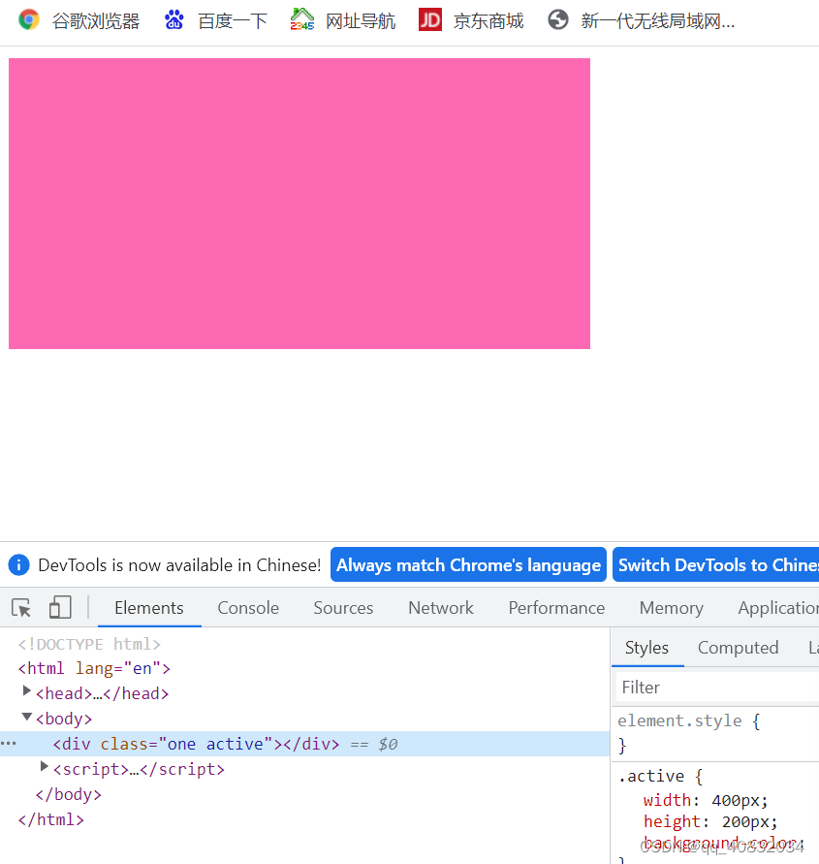The width and height of the screenshot is (819, 864).
Task: Click Switch DevTools to Chinese button
Action: 716,564
